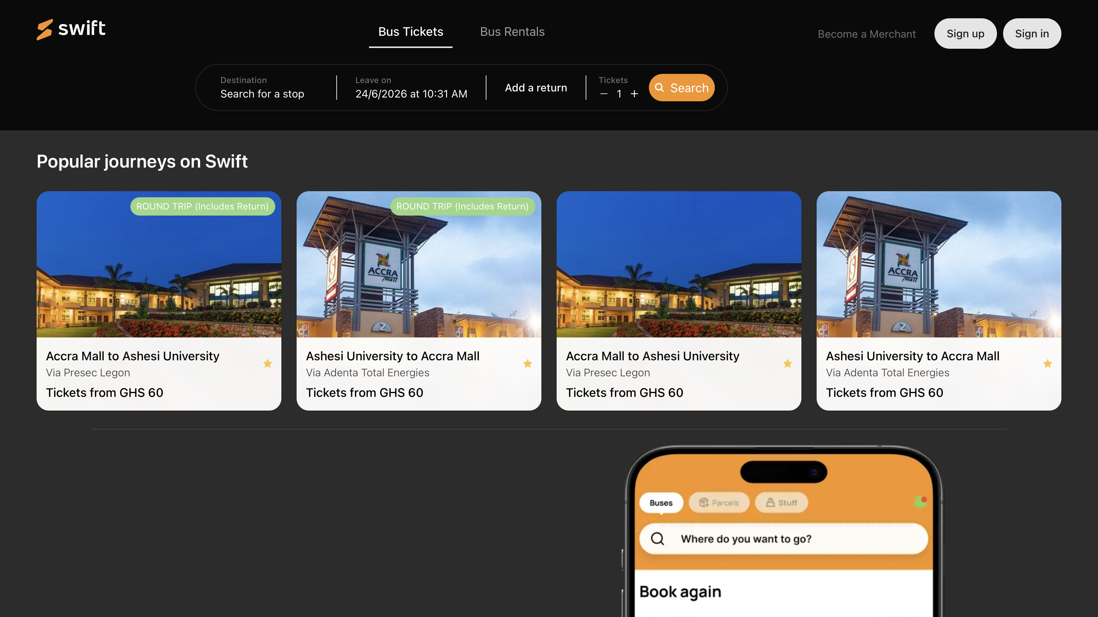This screenshot has width=1098, height=617.
Task: Click third card's 'Tickets from GHS 60'
Action: click(624, 393)
